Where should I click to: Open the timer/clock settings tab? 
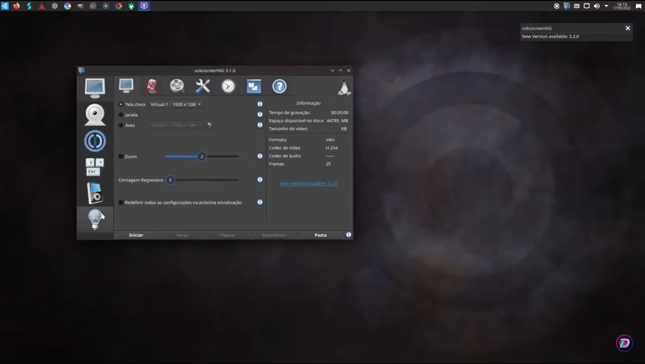228,86
